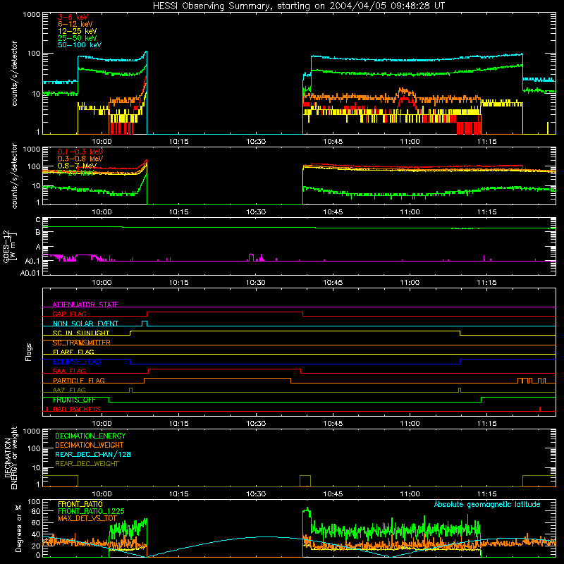The height and width of the screenshot is (564, 564).
Task: Click the 11:15 tick under decimation panel
Action: pyautogui.click(x=486, y=494)
